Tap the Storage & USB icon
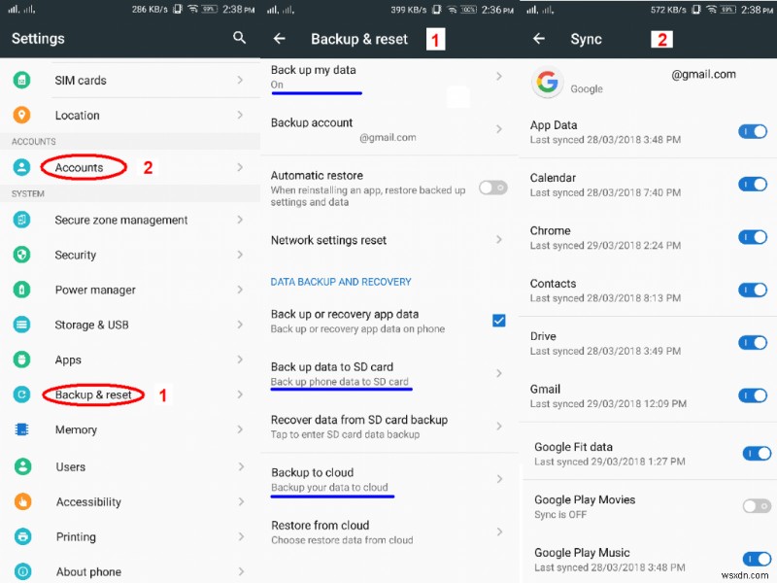Viewport: 777px width, 583px height. click(21, 325)
